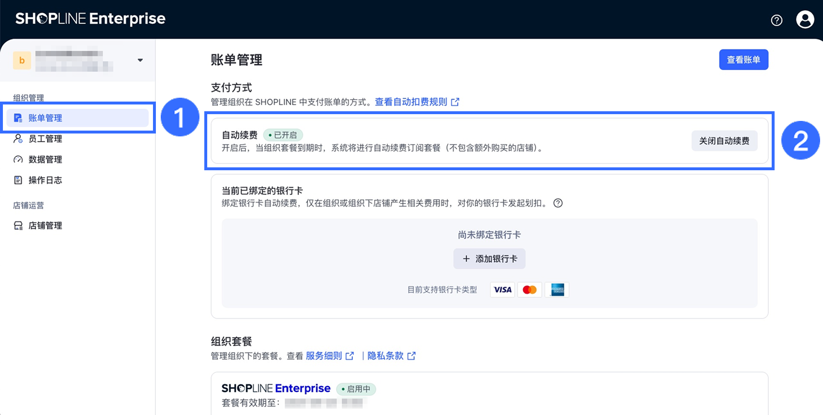Click external-link icon beside 服务细则
This screenshot has width=823, height=415.
pyautogui.click(x=350, y=356)
